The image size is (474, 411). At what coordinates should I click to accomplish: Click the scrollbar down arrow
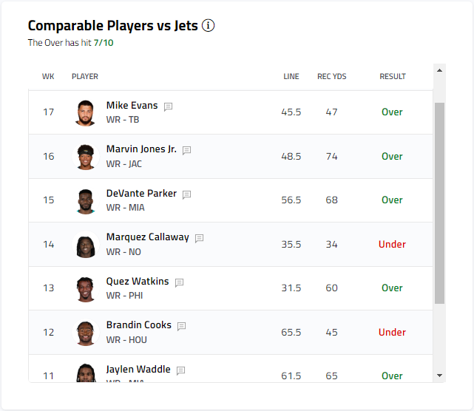pyautogui.click(x=440, y=376)
